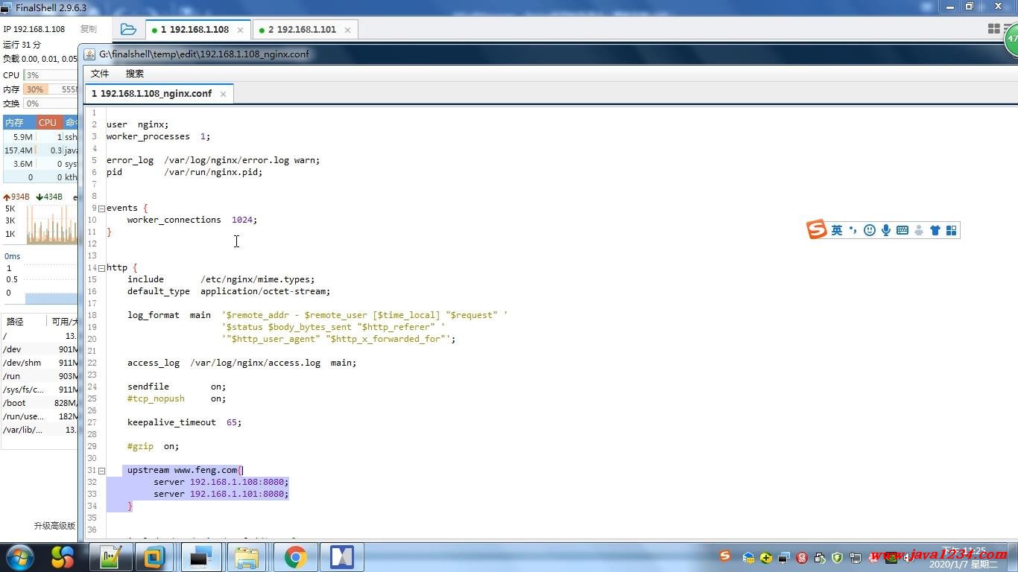Open the Sogou skin shirt icon
Image resolution: width=1018 pixels, height=572 pixels.
935,230
